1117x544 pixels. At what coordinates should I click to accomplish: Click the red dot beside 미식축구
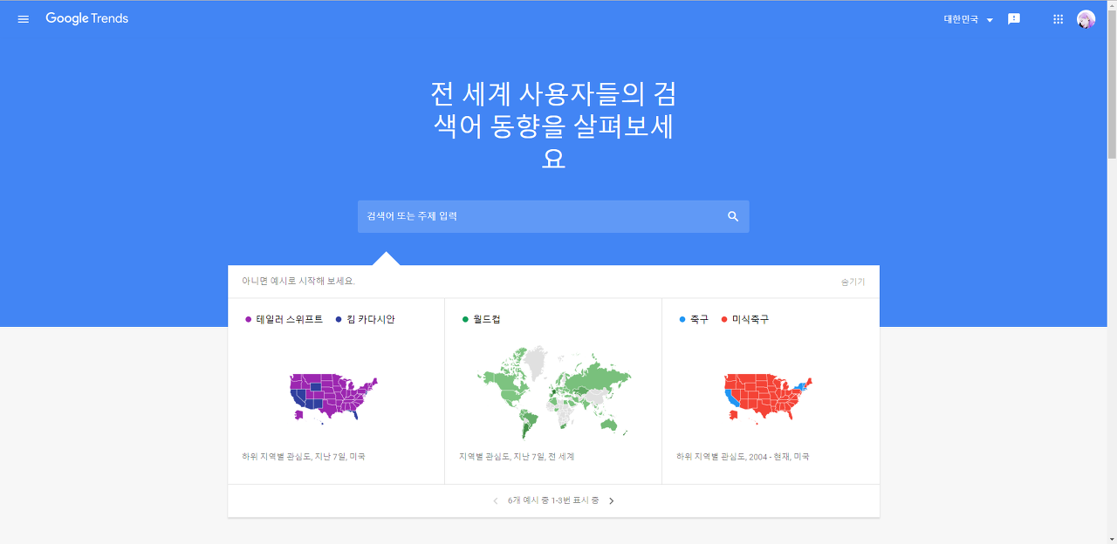click(x=724, y=320)
